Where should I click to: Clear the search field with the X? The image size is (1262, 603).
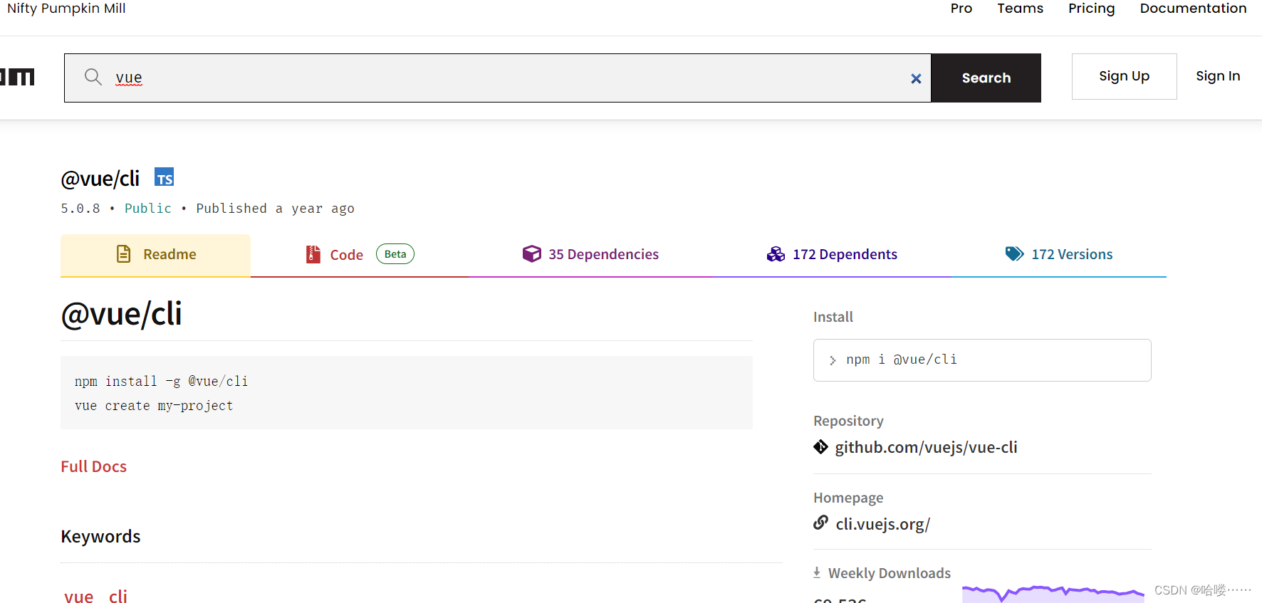pyautogui.click(x=916, y=78)
